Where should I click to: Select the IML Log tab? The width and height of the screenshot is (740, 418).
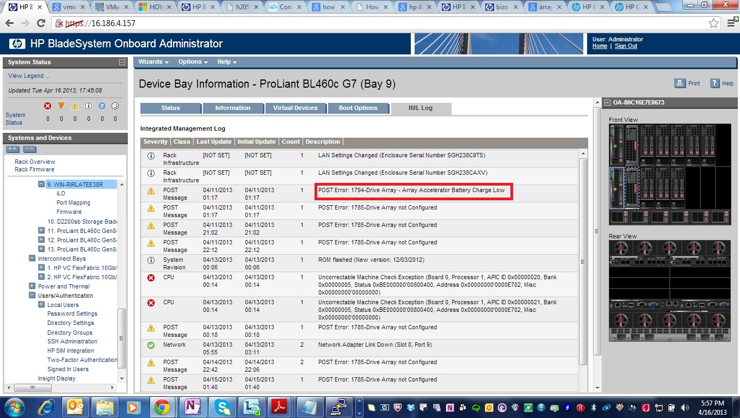click(421, 108)
